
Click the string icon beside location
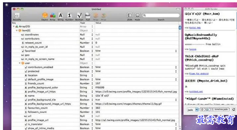click(26, 75)
